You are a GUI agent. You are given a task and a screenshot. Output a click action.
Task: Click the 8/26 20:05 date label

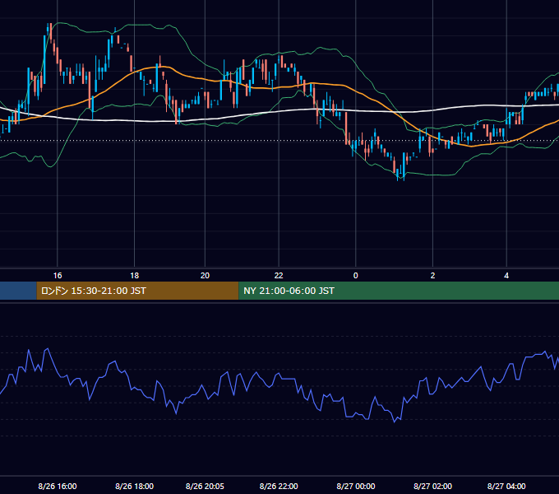click(x=205, y=487)
